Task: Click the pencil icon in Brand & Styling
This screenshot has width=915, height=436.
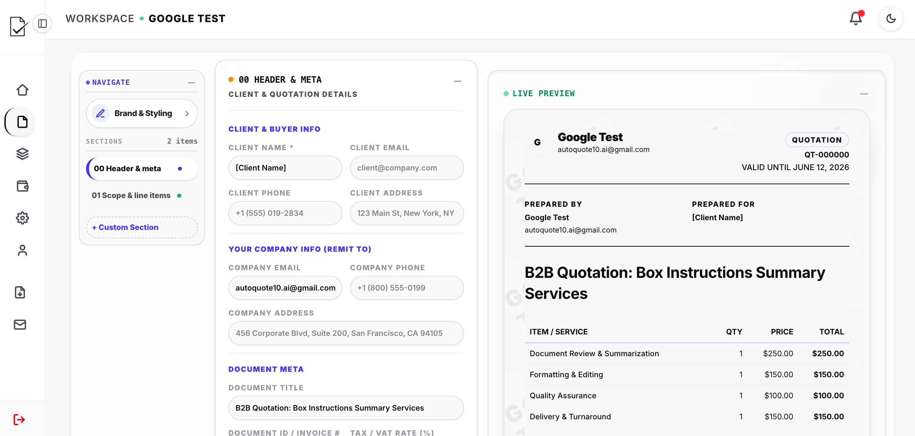Action: click(101, 114)
